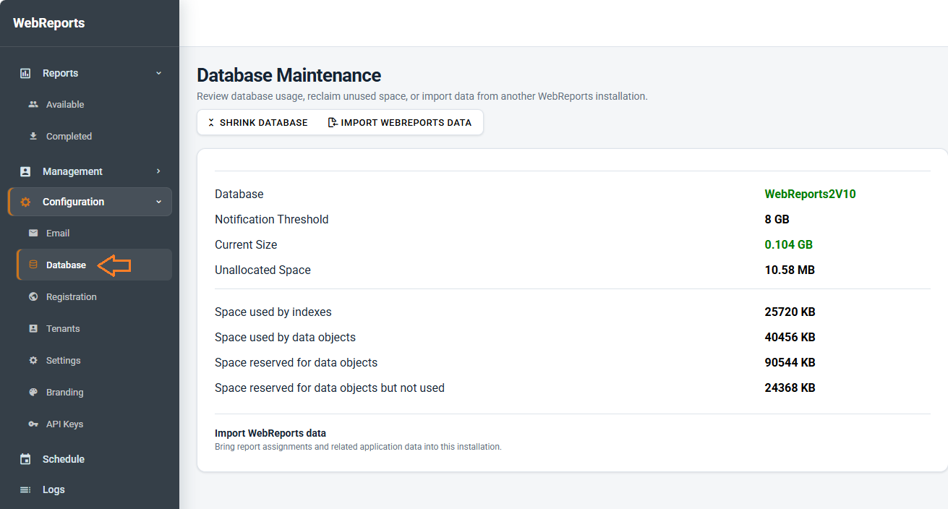Expand the Management section chevron
This screenshot has width=948, height=509.
tap(158, 171)
